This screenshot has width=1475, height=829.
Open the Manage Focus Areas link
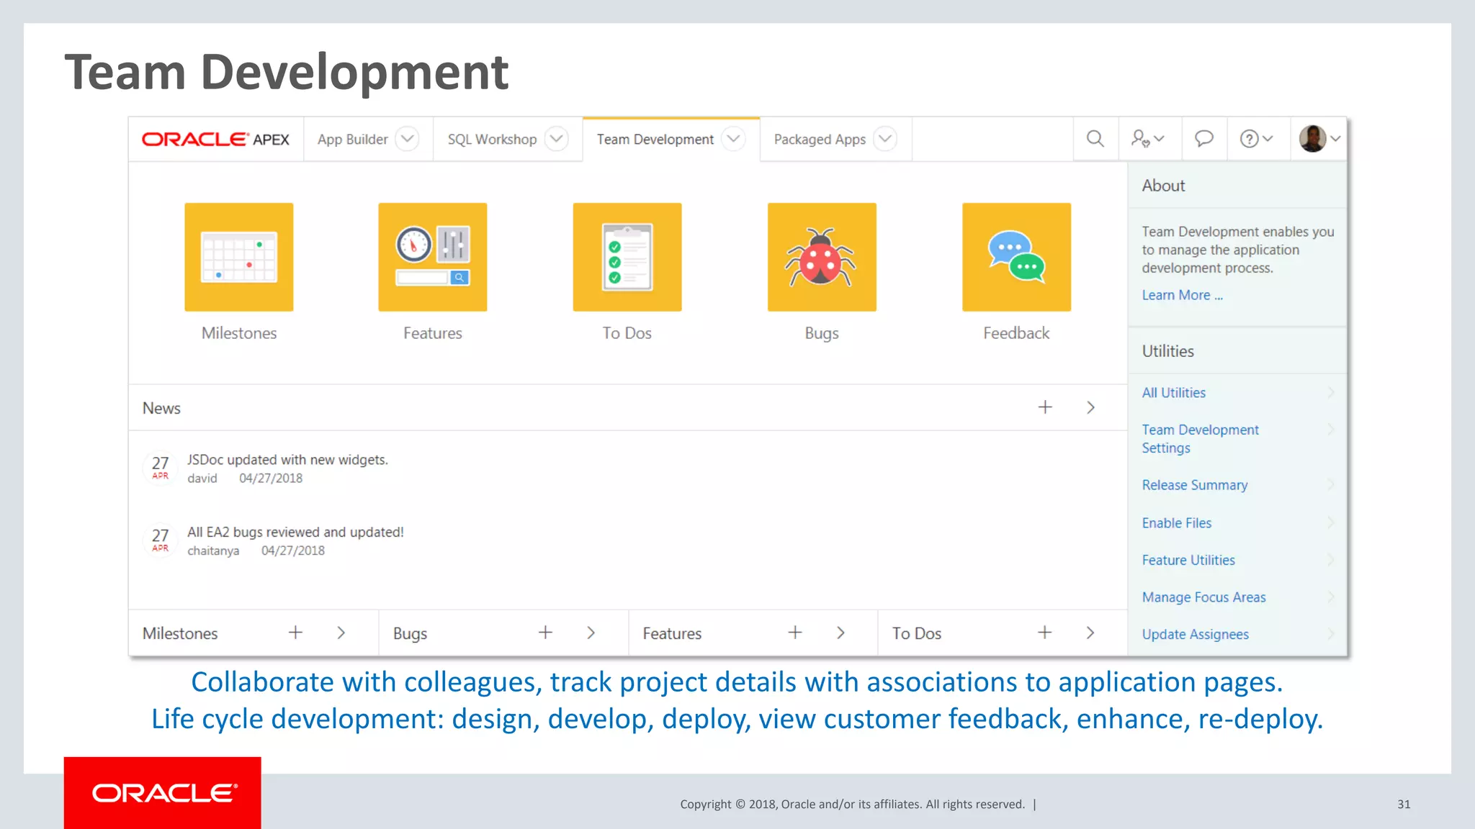tap(1203, 597)
